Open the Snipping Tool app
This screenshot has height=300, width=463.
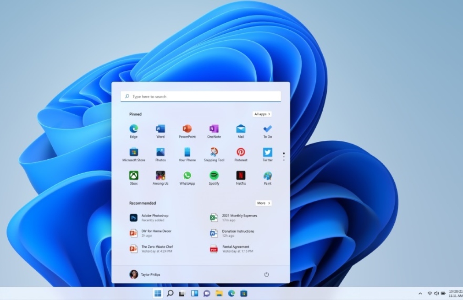point(214,155)
